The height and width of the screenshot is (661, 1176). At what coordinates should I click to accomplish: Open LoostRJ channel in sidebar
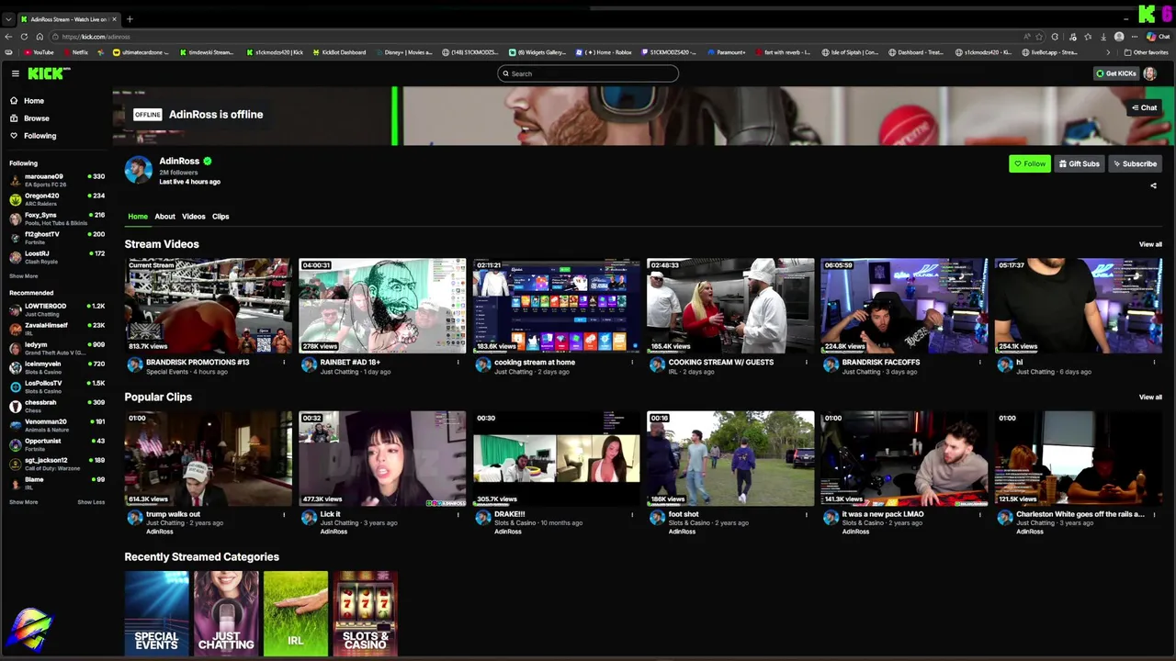point(57,257)
